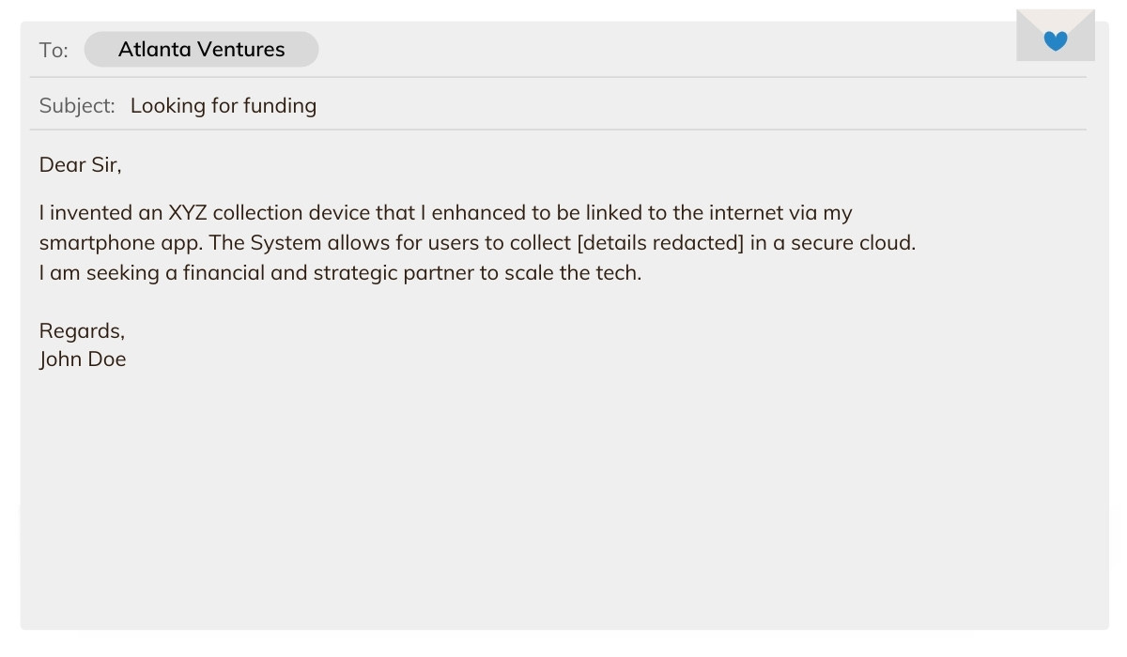Viewport: 1127px width, 657px height.
Task: Click the John Doe signature
Action: (83, 359)
